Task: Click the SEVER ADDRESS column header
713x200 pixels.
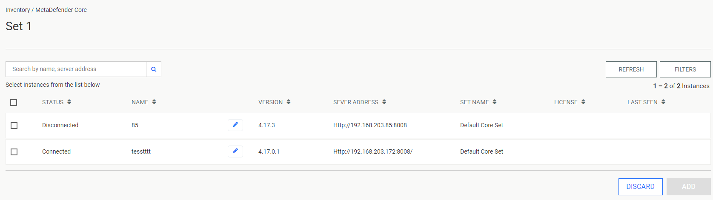Action: pyautogui.click(x=356, y=102)
